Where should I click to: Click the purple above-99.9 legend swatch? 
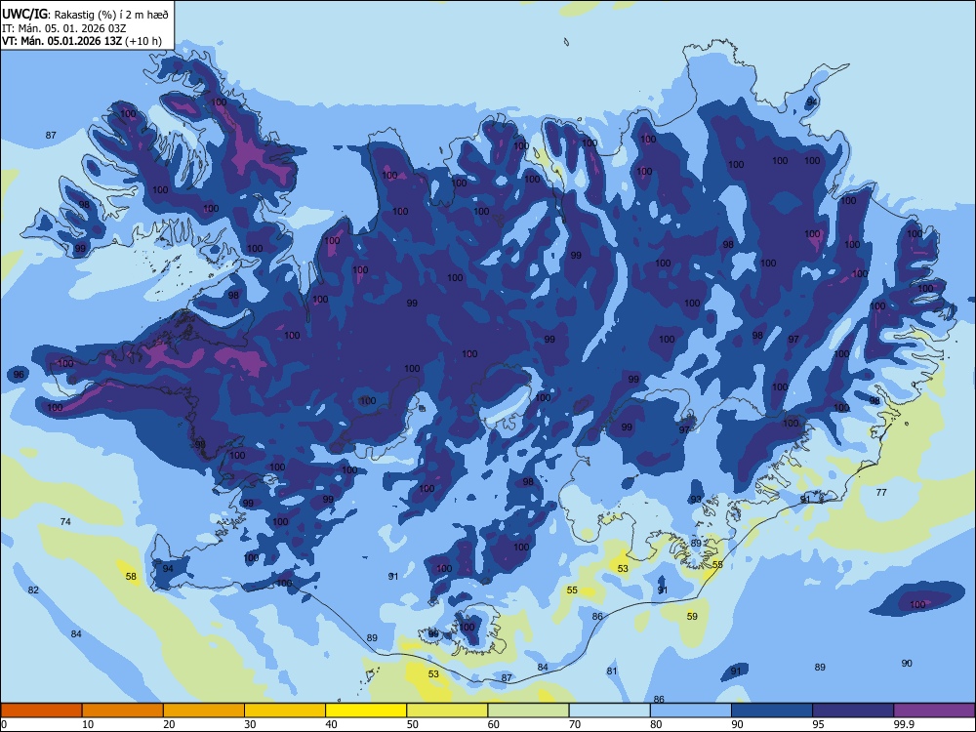pyautogui.click(x=934, y=711)
